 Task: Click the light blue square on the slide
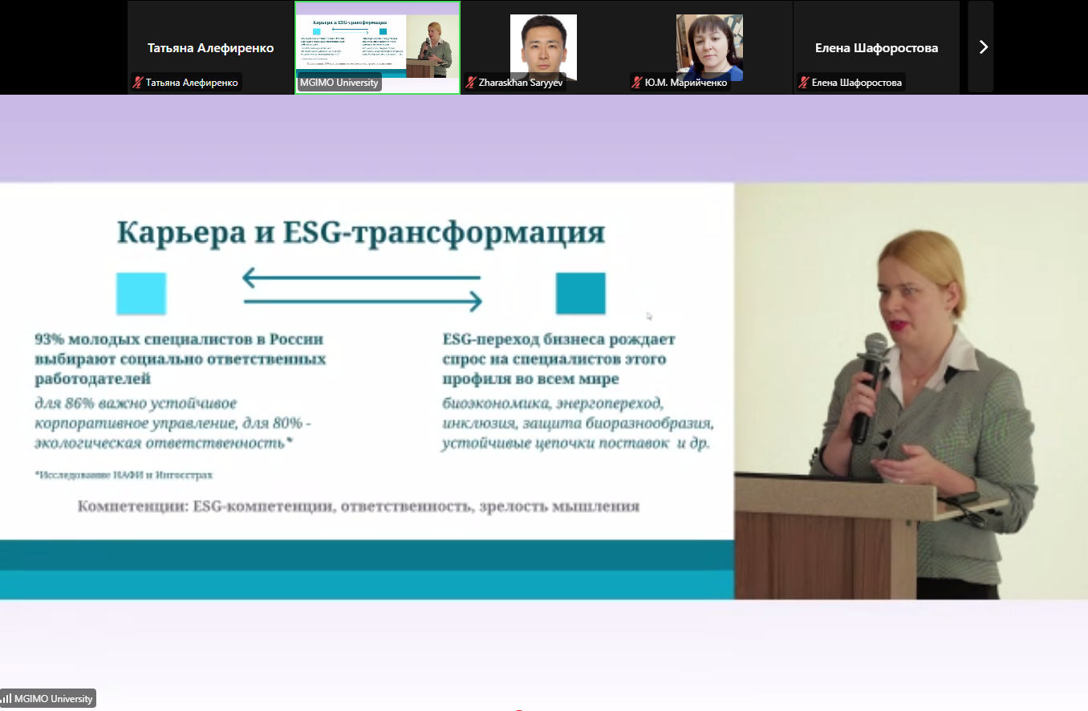coord(141,293)
